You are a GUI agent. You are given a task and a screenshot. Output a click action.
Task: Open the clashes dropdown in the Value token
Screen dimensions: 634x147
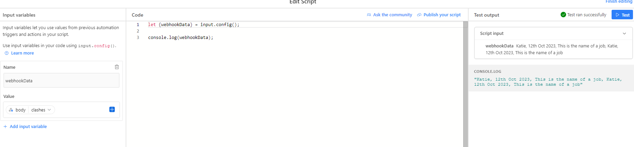tap(41, 110)
